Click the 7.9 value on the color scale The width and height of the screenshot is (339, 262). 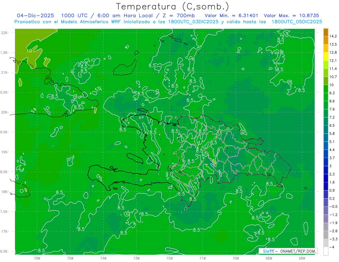332,109
